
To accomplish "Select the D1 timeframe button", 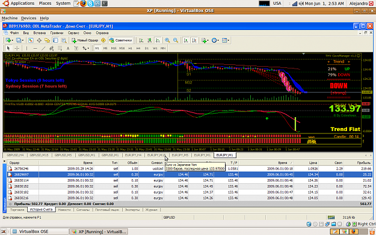I will point(147,48).
